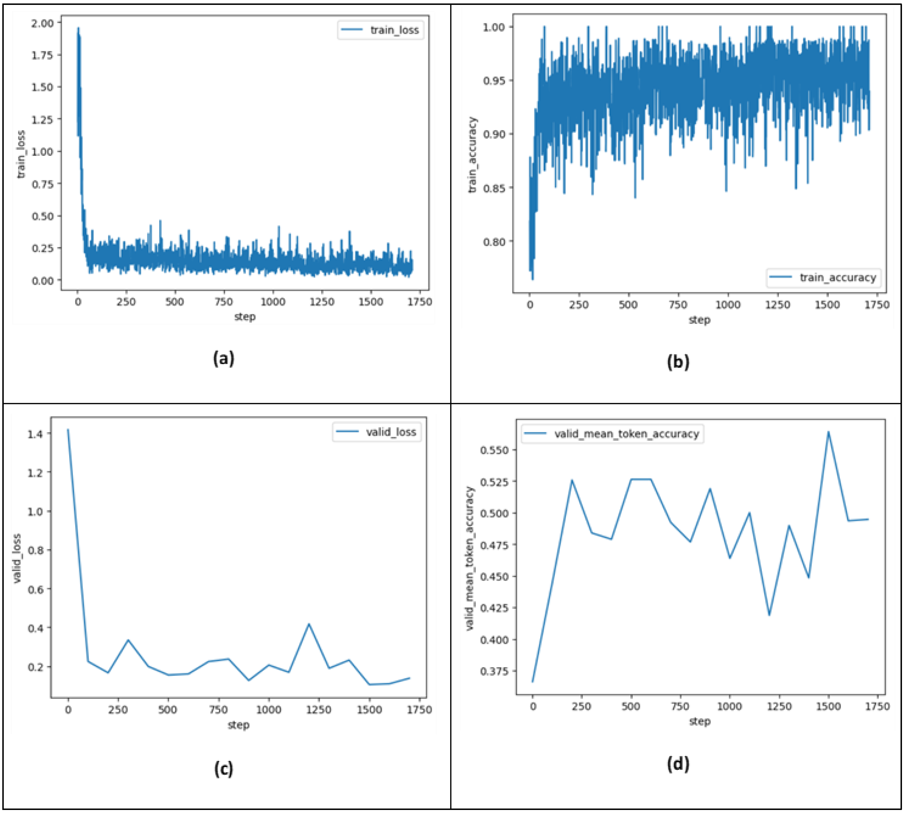Click the 1.00 tick on train accuracy axis
The image size is (906, 814).
(493, 27)
